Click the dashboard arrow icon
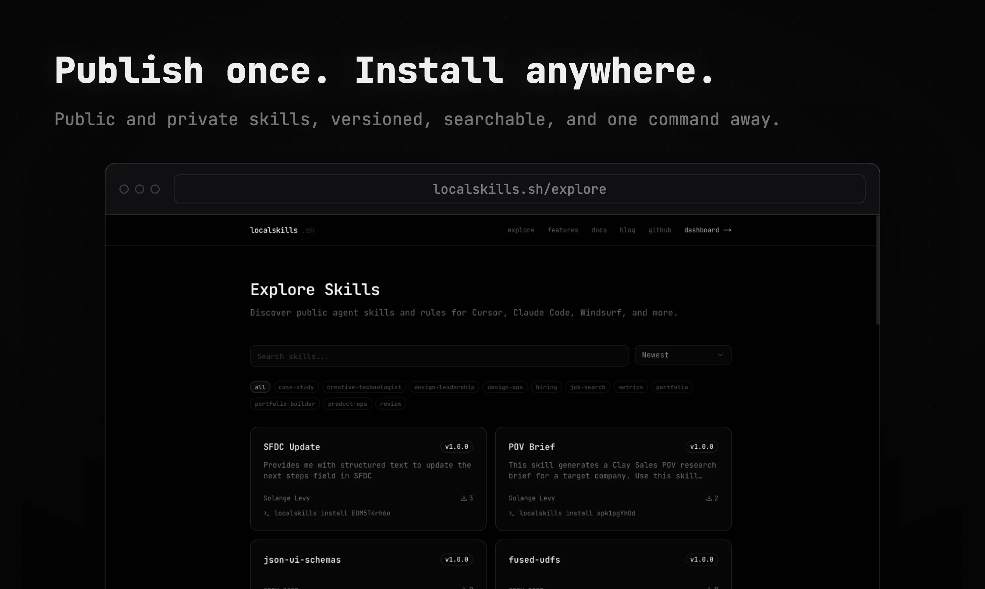This screenshot has height=589, width=985. pyautogui.click(x=727, y=230)
